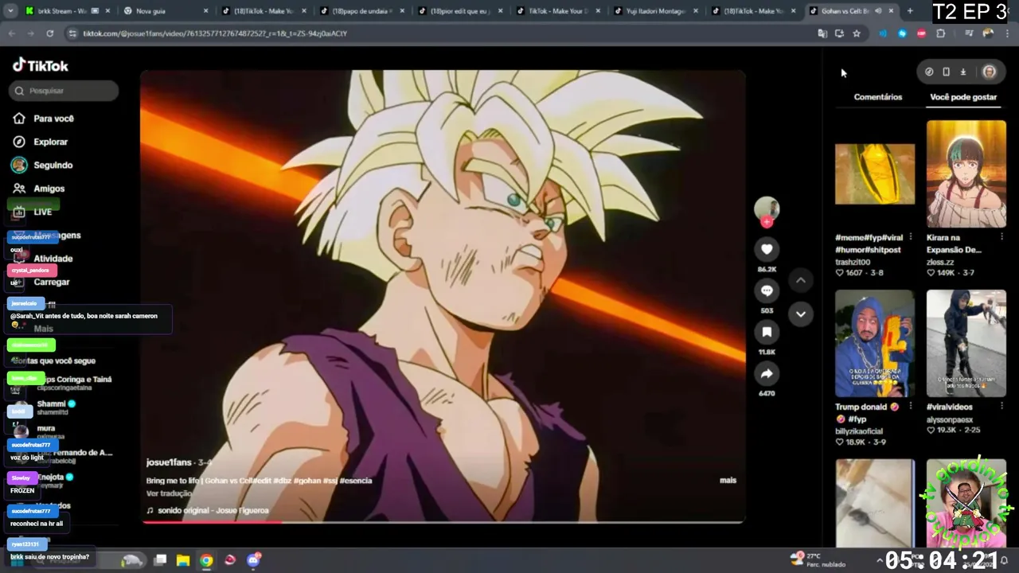Go to previous video with up chevron

[x=801, y=280]
